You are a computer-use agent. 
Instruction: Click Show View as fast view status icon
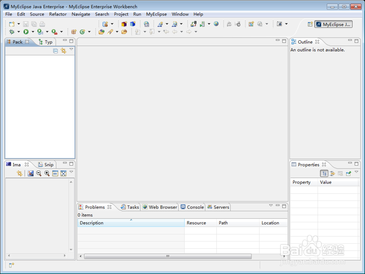pyautogui.click(x=12, y=265)
